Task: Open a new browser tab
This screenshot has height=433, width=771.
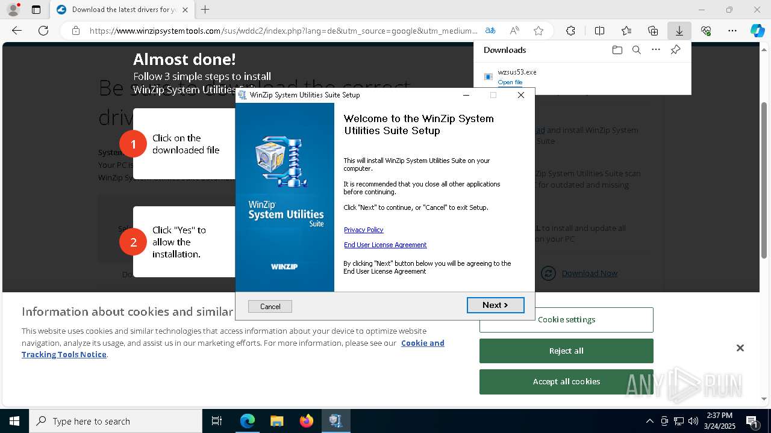Action: coord(205,10)
